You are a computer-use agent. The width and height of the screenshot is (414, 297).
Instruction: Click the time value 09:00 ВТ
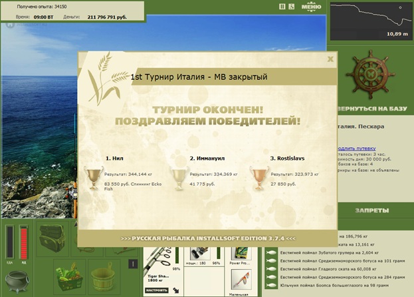(x=44, y=17)
